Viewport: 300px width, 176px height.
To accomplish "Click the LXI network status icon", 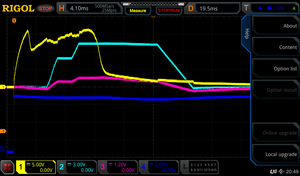I will coord(273,171).
